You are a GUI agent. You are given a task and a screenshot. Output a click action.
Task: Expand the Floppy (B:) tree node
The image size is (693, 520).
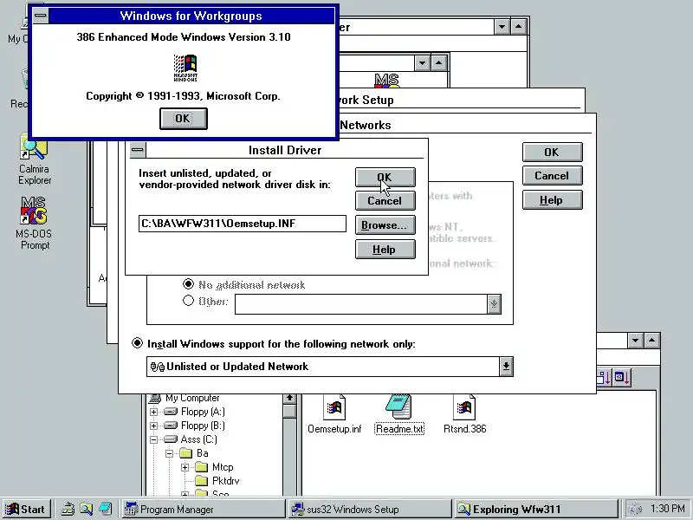pos(154,426)
